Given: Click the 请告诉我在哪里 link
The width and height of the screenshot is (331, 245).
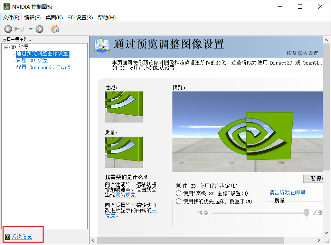Looking at the screenshot, I should [287, 193].
